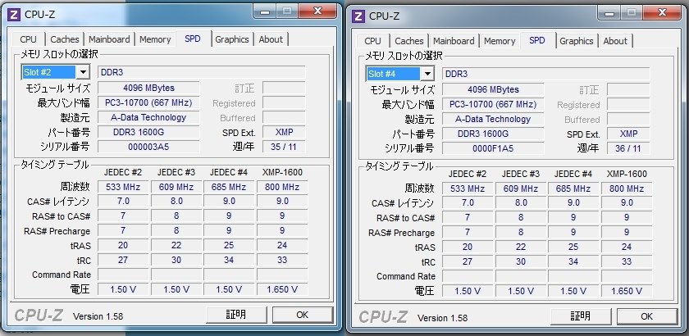Select SPD tab in right CPU-Z window
689x336 pixels.
pos(537,40)
